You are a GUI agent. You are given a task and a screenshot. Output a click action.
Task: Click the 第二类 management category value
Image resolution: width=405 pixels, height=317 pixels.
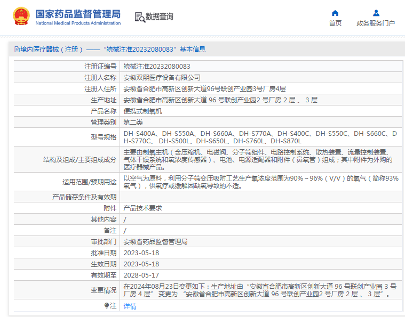[133, 123]
